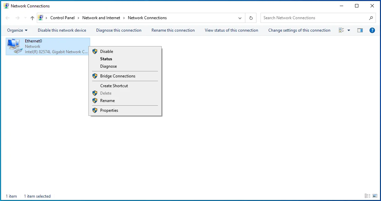
Task: Choose Diagnose in the context menu
Action: point(125,66)
